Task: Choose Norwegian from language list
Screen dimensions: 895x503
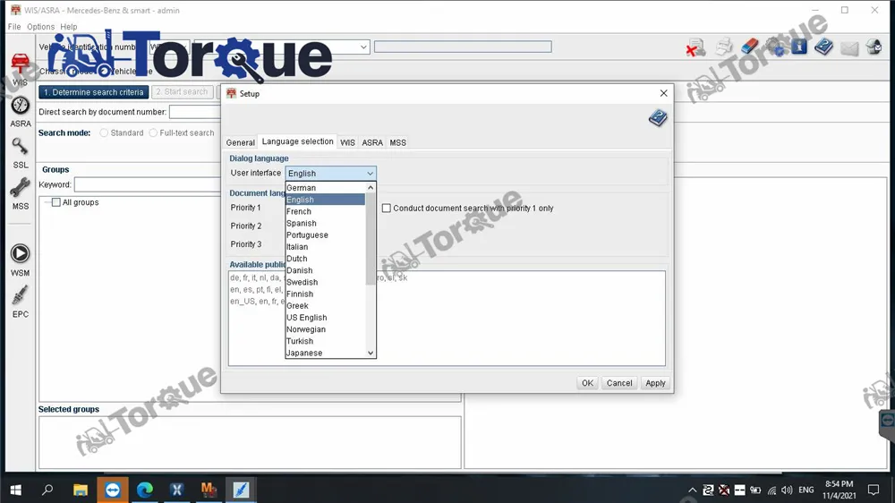Action: coord(325,329)
